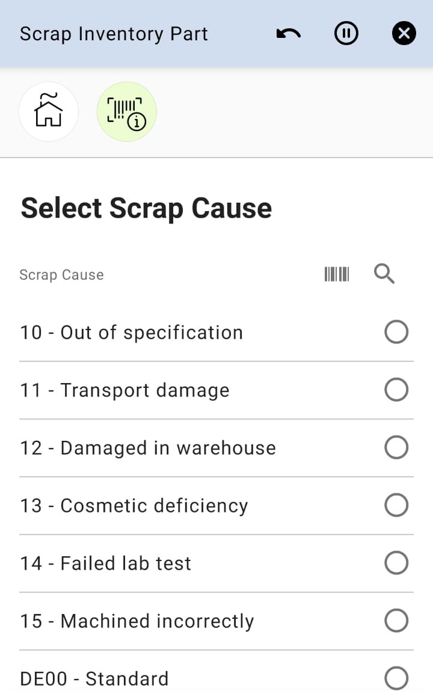The height and width of the screenshot is (691, 433).
Task: Open search using the magnifier icon
Action: coord(384,274)
